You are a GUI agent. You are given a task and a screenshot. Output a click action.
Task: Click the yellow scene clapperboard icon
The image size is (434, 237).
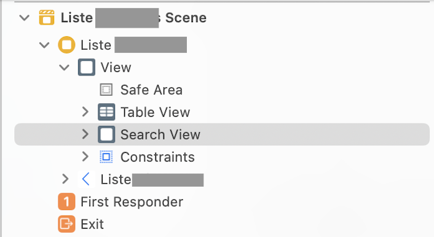(47, 18)
